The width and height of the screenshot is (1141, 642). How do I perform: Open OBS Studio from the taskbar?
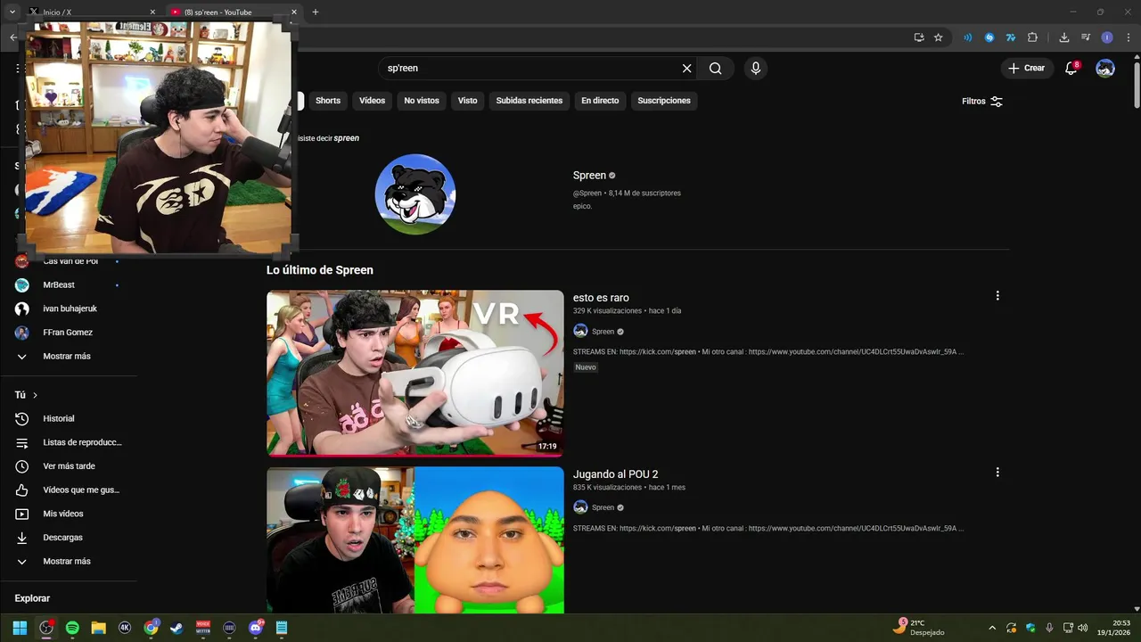tap(46, 628)
